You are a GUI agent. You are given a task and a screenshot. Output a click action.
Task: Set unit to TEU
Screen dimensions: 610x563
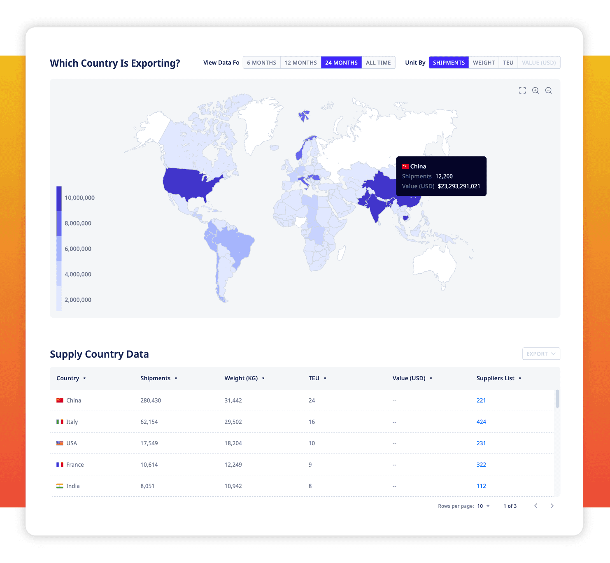[508, 63]
